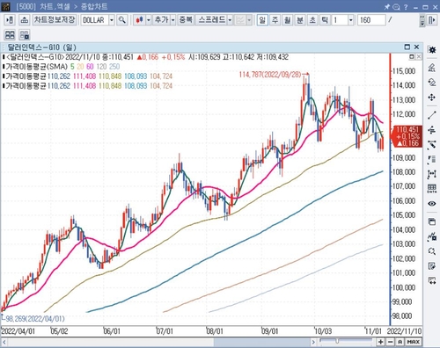This screenshot has width=440, height=348.
Task: Click the magnifier zoom icon in right sidebar
Action: click(432, 251)
